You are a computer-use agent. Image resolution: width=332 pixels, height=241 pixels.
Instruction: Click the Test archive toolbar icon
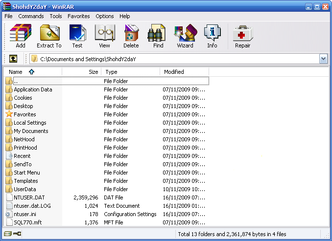pos(77,32)
